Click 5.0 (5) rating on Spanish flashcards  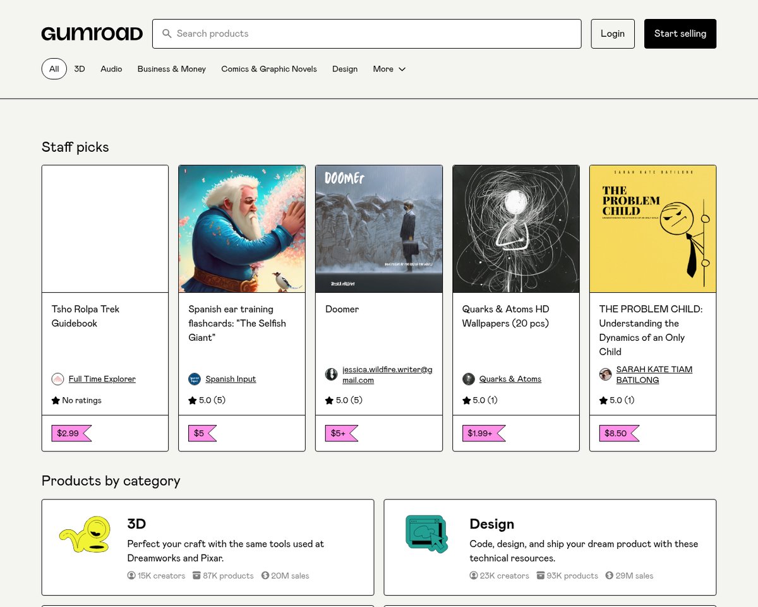pyautogui.click(x=207, y=400)
